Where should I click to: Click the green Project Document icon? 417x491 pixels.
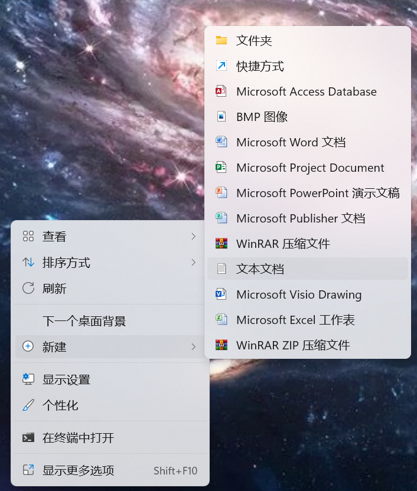221,167
